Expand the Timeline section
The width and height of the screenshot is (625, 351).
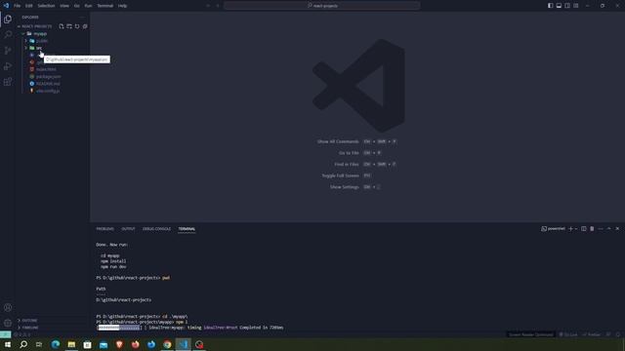click(x=30, y=328)
